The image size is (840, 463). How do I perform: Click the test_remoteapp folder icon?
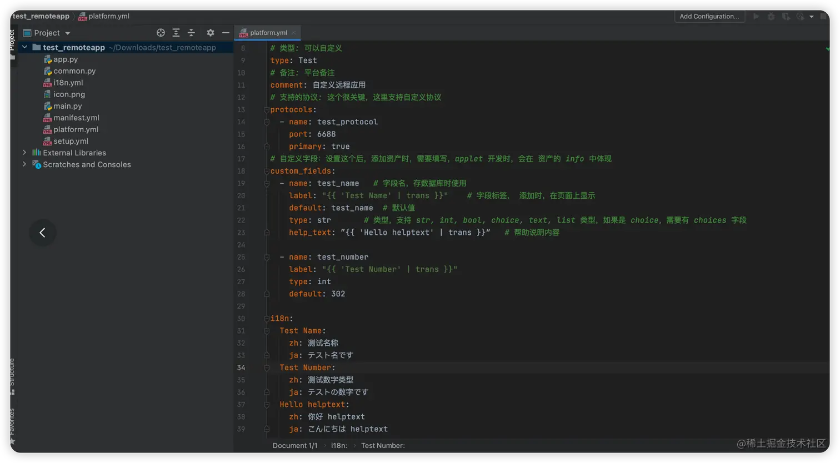coord(37,47)
